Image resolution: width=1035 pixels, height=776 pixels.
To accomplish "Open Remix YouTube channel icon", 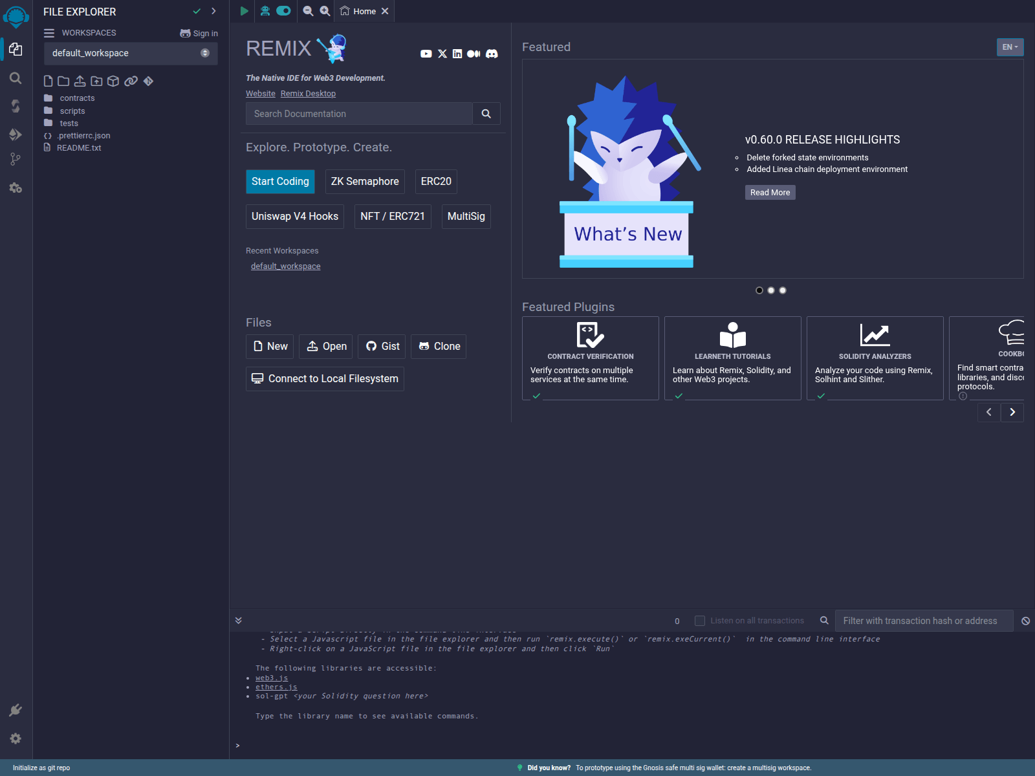I will 426,54.
